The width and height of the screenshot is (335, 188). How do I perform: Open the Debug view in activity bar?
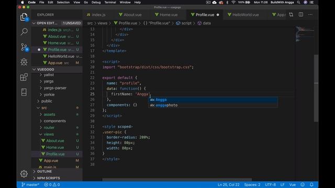pyautogui.click(x=24, y=62)
